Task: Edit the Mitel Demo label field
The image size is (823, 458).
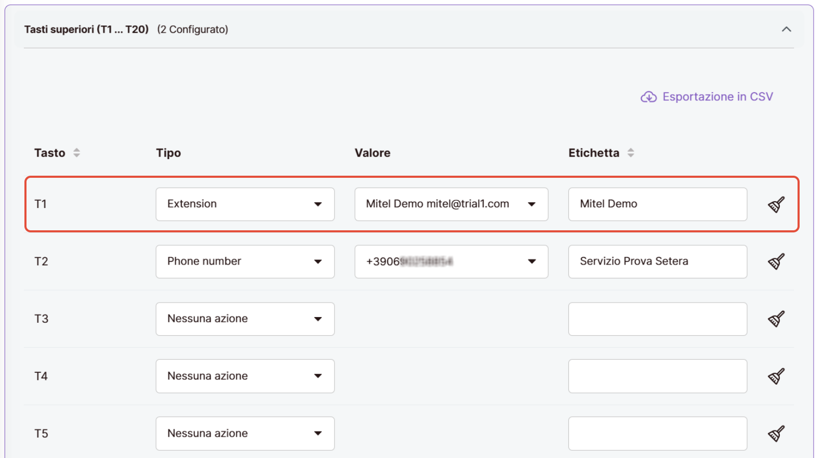Action: 657,204
